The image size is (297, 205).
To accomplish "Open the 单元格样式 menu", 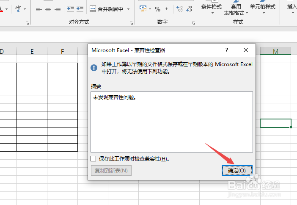I will 263,8.
